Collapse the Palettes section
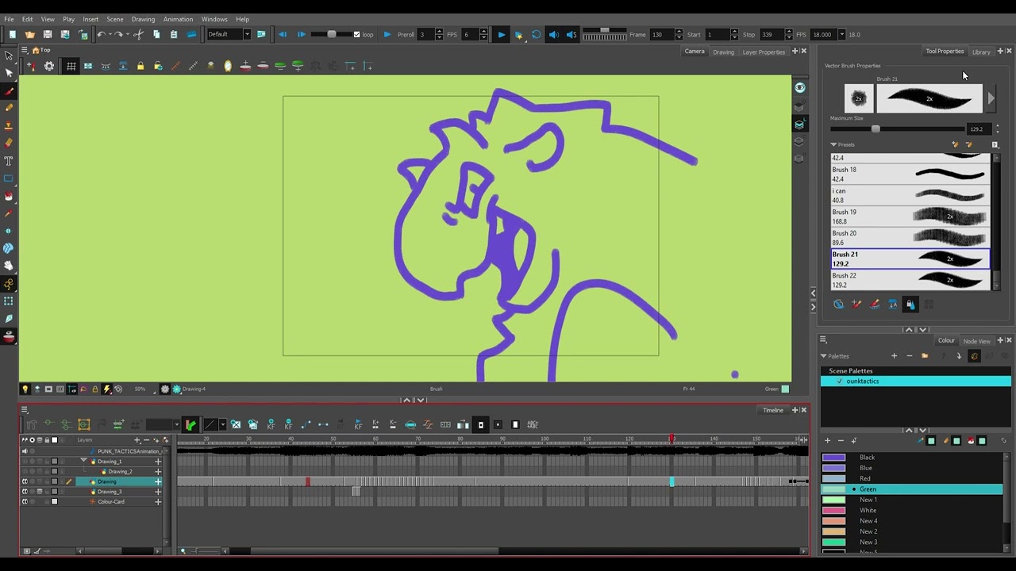This screenshot has width=1016, height=571. click(824, 356)
